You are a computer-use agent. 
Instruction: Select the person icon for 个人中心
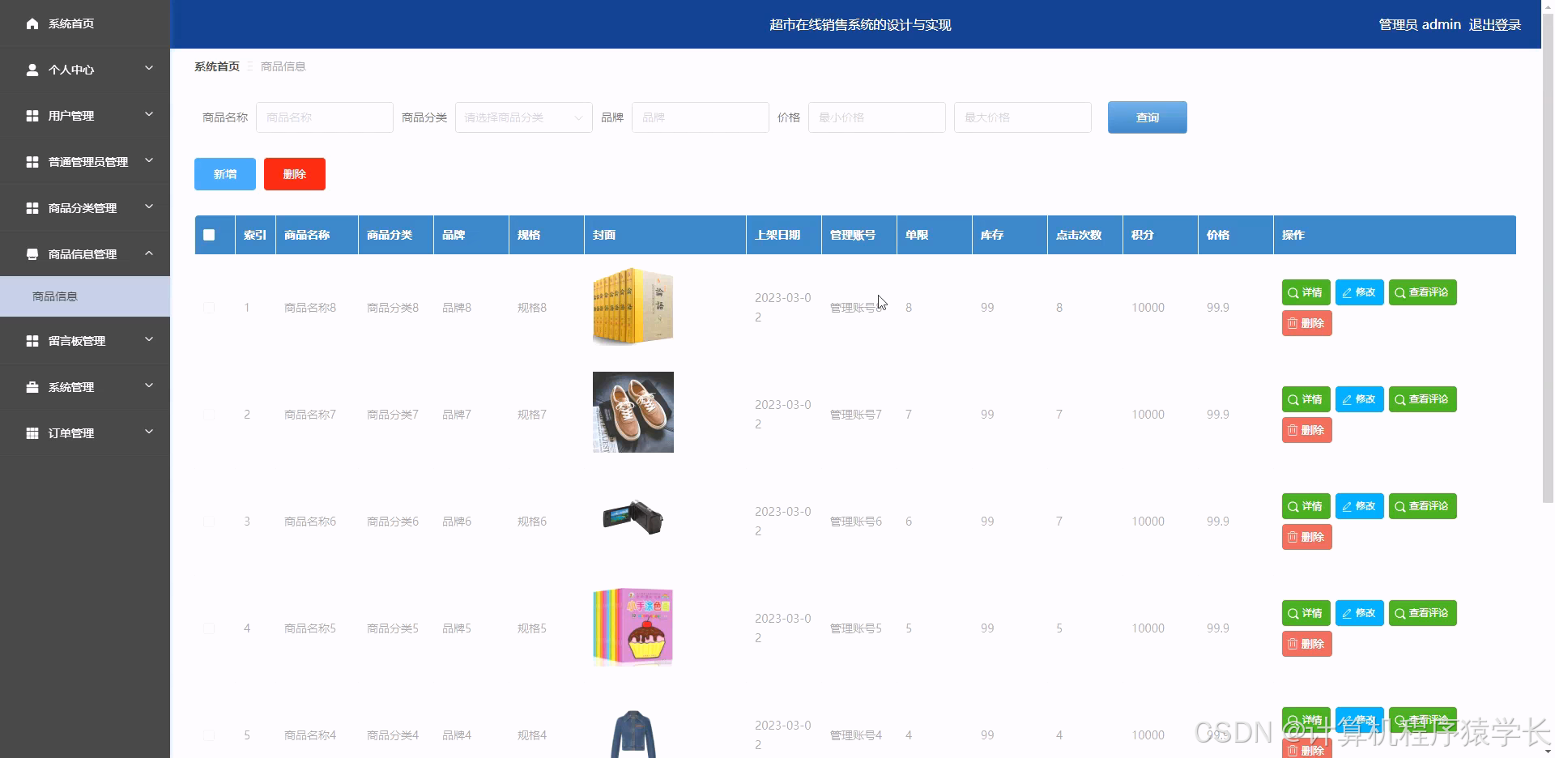(x=31, y=70)
